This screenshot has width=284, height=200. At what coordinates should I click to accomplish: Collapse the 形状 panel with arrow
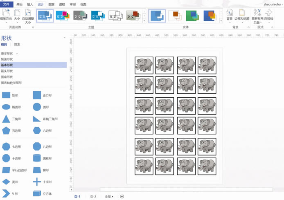pyautogui.click(x=65, y=38)
